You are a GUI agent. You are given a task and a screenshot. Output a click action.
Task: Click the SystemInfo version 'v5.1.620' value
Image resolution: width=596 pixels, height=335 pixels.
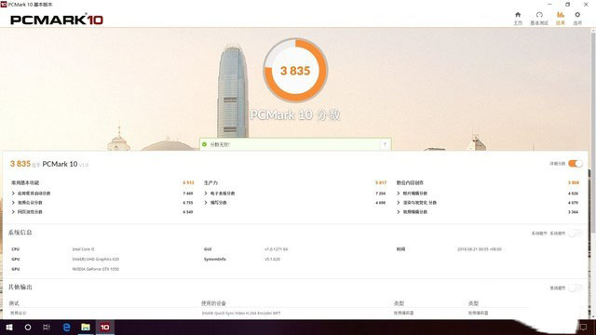coord(272,259)
